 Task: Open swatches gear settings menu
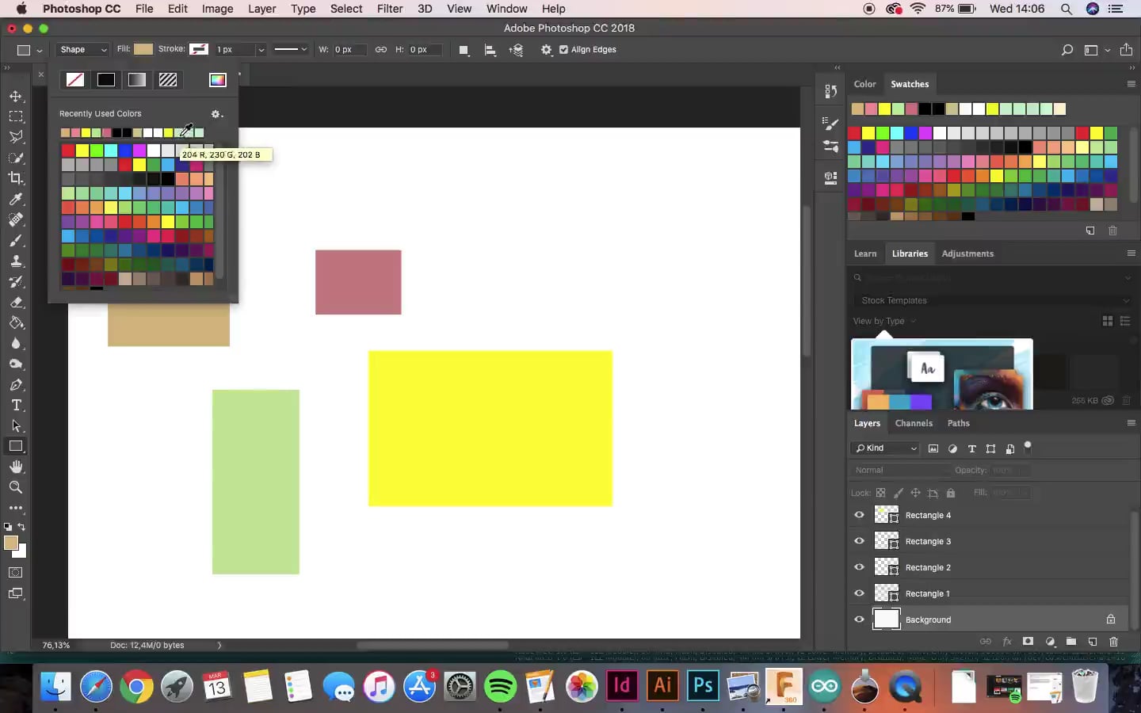pyautogui.click(x=216, y=114)
